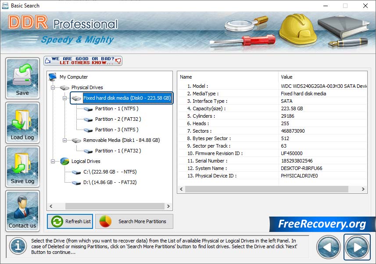Image resolution: width=376 pixels, height=264 pixels.
Task: Click the '6. Heads :' row label
Action: [198, 123]
